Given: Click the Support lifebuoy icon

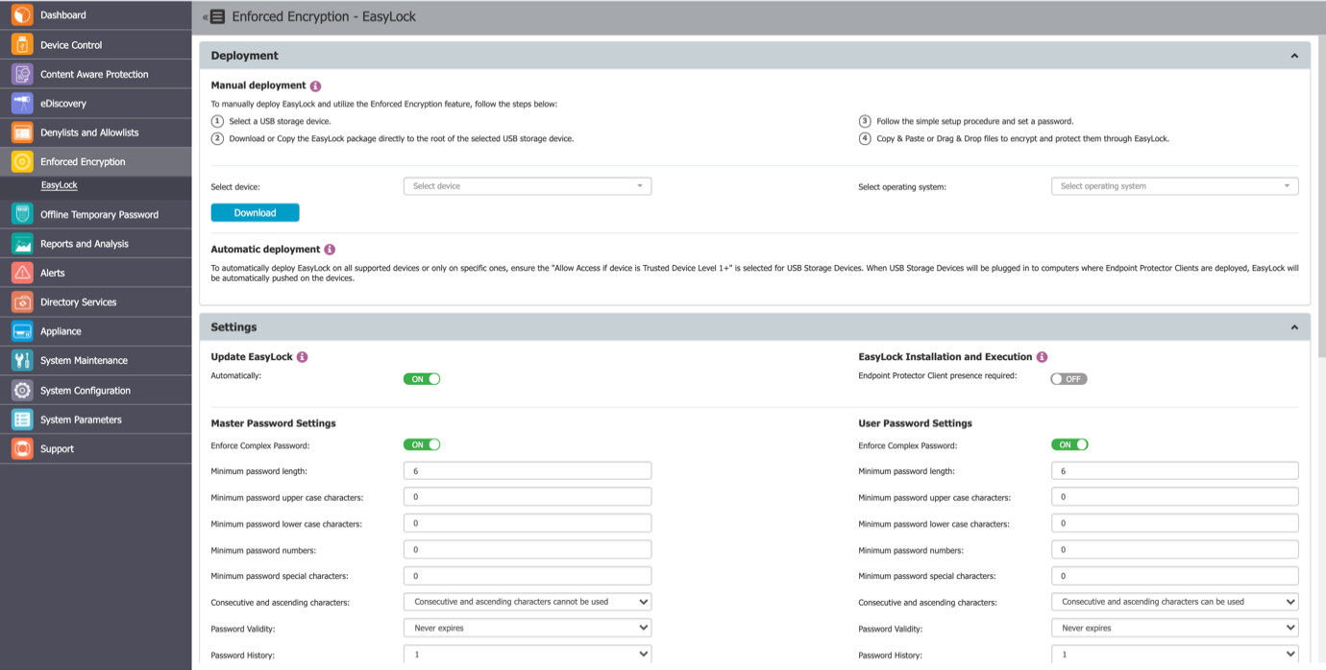Looking at the screenshot, I should (x=22, y=449).
